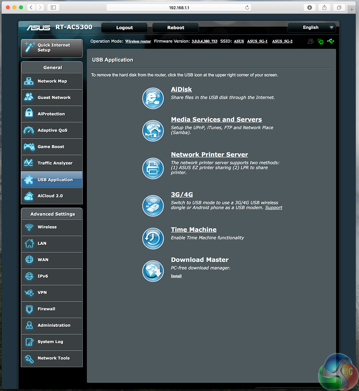Open the Time Machine heading link
The image size is (359, 391).
click(193, 230)
